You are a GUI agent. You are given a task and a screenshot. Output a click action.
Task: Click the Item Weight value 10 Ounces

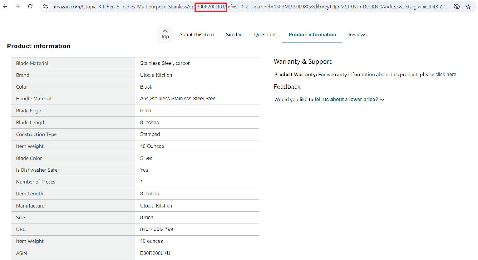tap(152, 146)
